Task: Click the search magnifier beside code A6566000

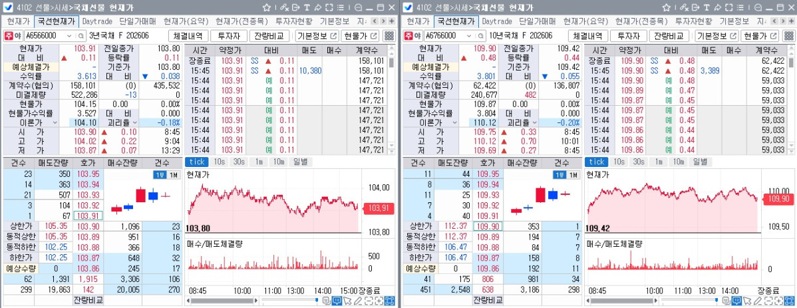Action: point(80,36)
